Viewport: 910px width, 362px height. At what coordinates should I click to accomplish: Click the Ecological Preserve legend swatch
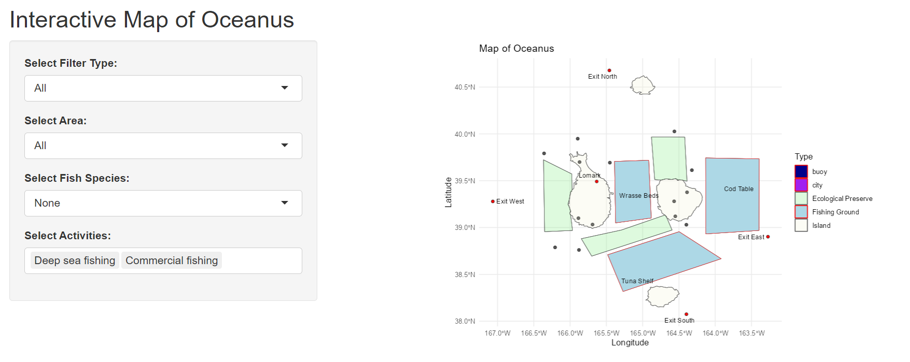pos(801,198)
